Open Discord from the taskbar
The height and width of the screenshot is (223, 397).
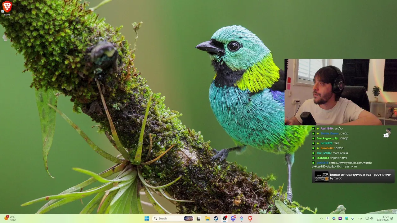(233, 218)
